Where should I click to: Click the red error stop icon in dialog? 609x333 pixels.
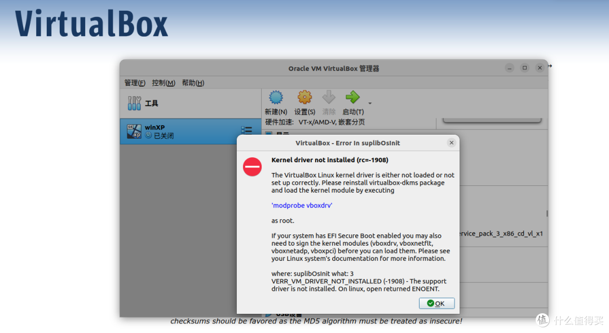251,167
